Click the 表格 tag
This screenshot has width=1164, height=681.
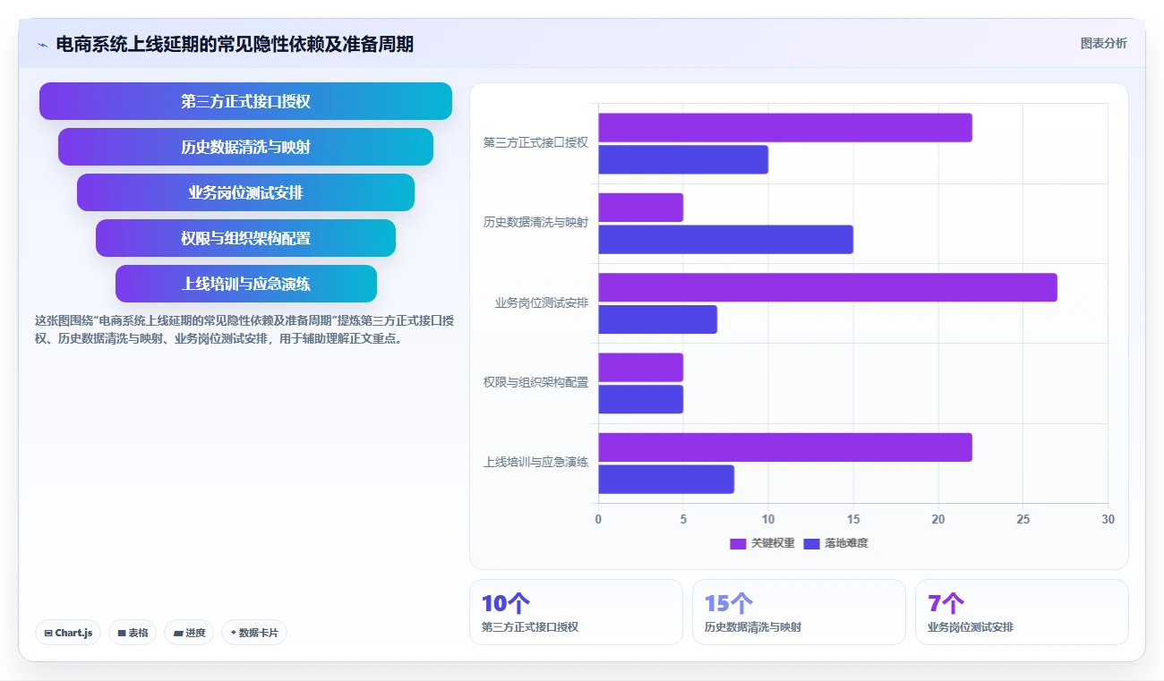coord(133,633)
